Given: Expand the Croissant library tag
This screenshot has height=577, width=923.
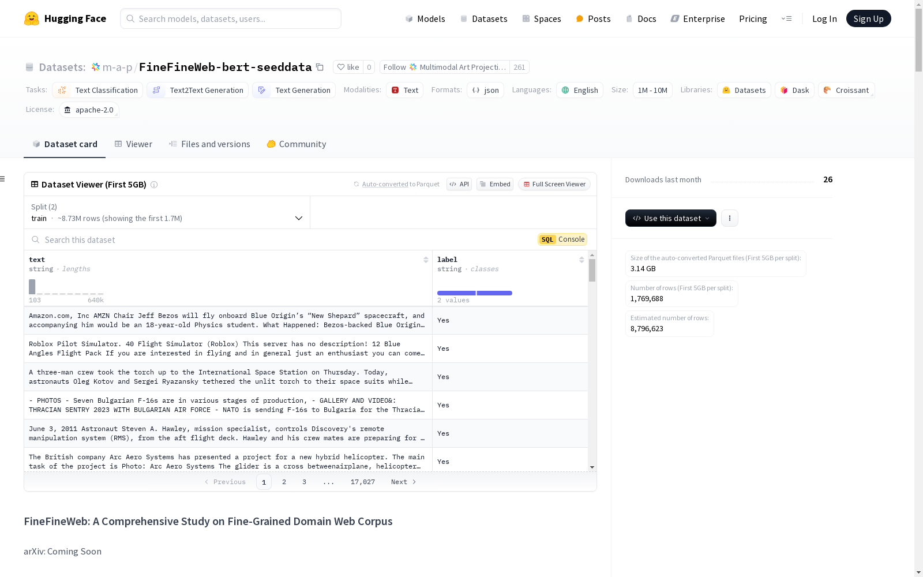Looking at the screenshot, I should pos(846,90).
